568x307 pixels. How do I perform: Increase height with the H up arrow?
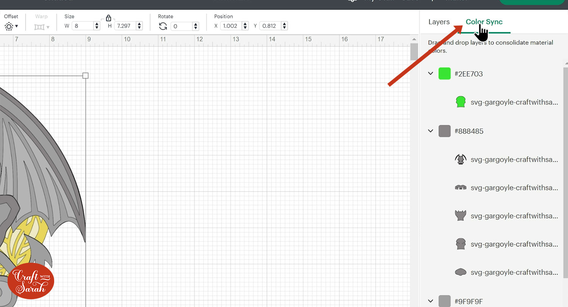[x=139, y=24]
